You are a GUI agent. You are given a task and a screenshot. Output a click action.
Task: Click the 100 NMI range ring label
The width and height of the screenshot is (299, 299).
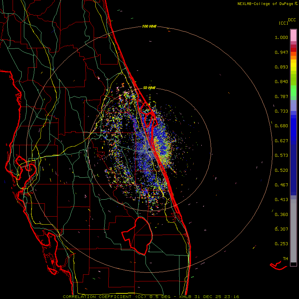click(x=149, y=26)
